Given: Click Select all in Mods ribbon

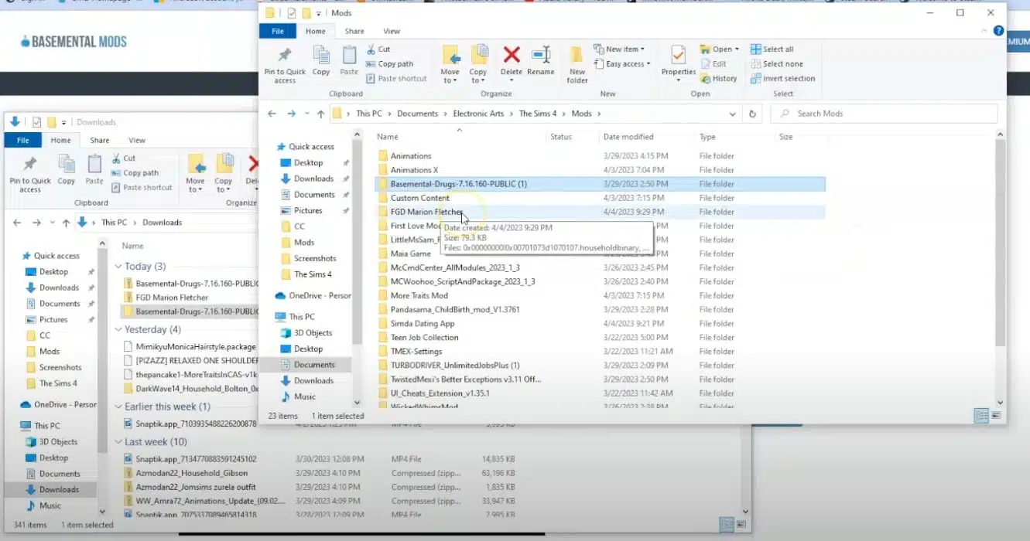Looking at the screenshot, I should click(772, 49).
